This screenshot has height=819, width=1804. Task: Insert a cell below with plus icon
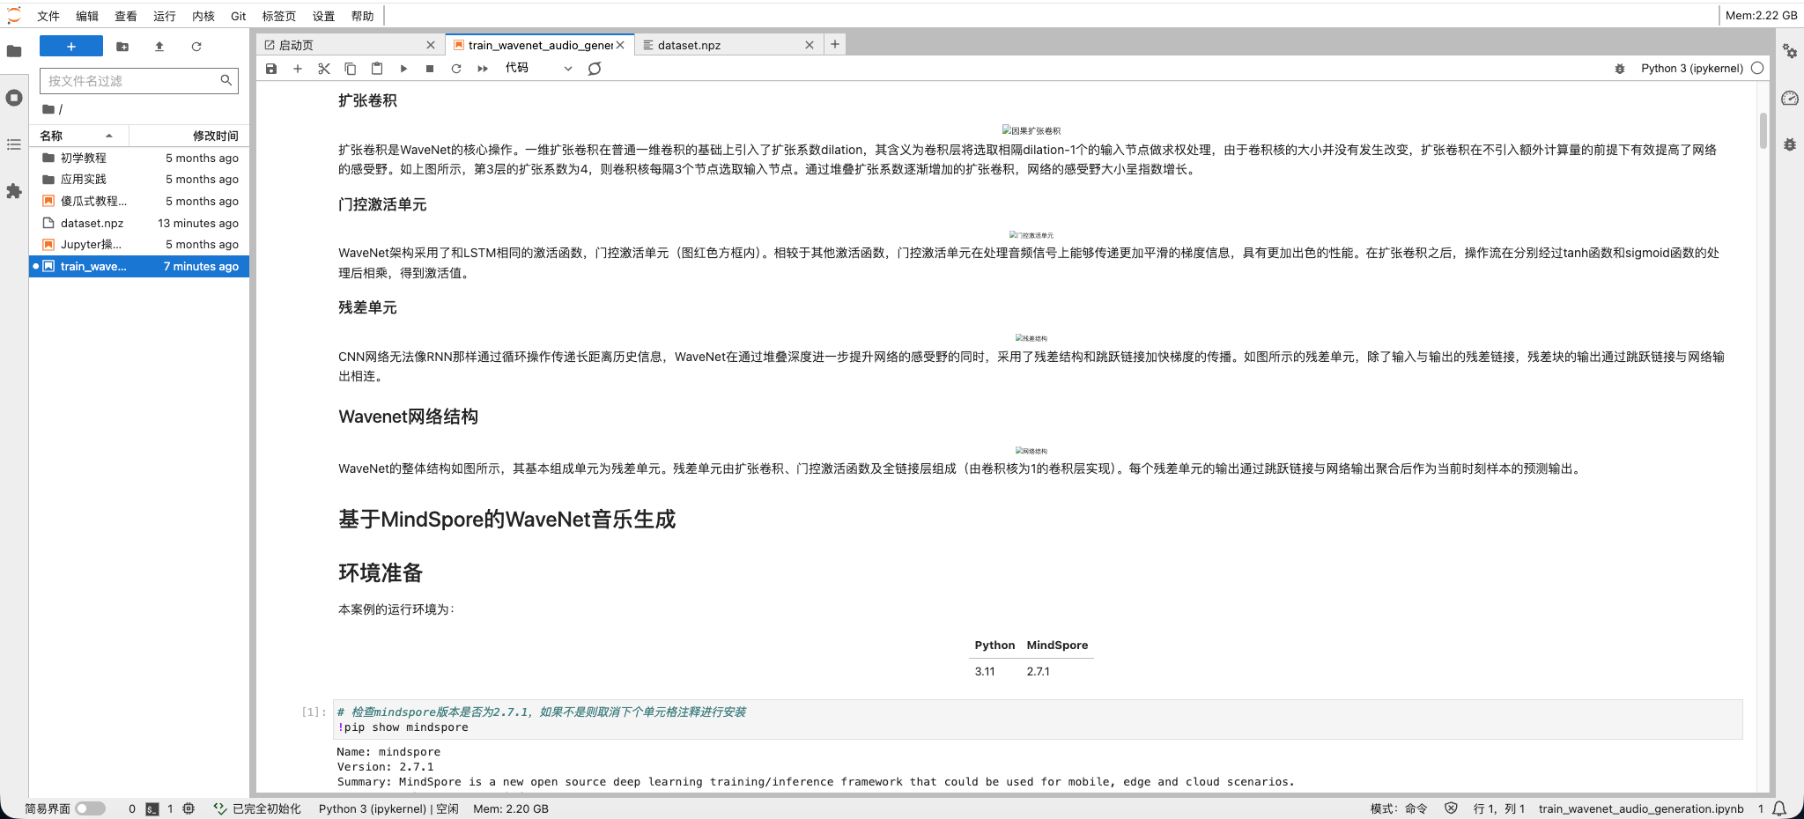pyautogui.click(x=298, y=69)
